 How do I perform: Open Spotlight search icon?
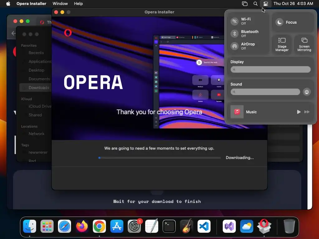[255, 3]
